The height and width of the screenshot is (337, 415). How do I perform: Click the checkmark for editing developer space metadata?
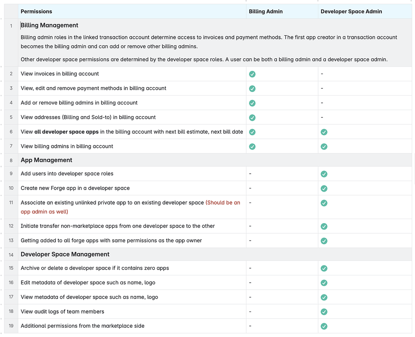pyautogui.click(x=324, y=283)
